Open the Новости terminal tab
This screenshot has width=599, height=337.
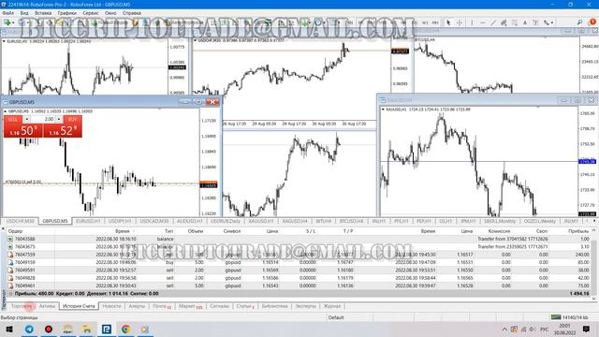[111, 306]
